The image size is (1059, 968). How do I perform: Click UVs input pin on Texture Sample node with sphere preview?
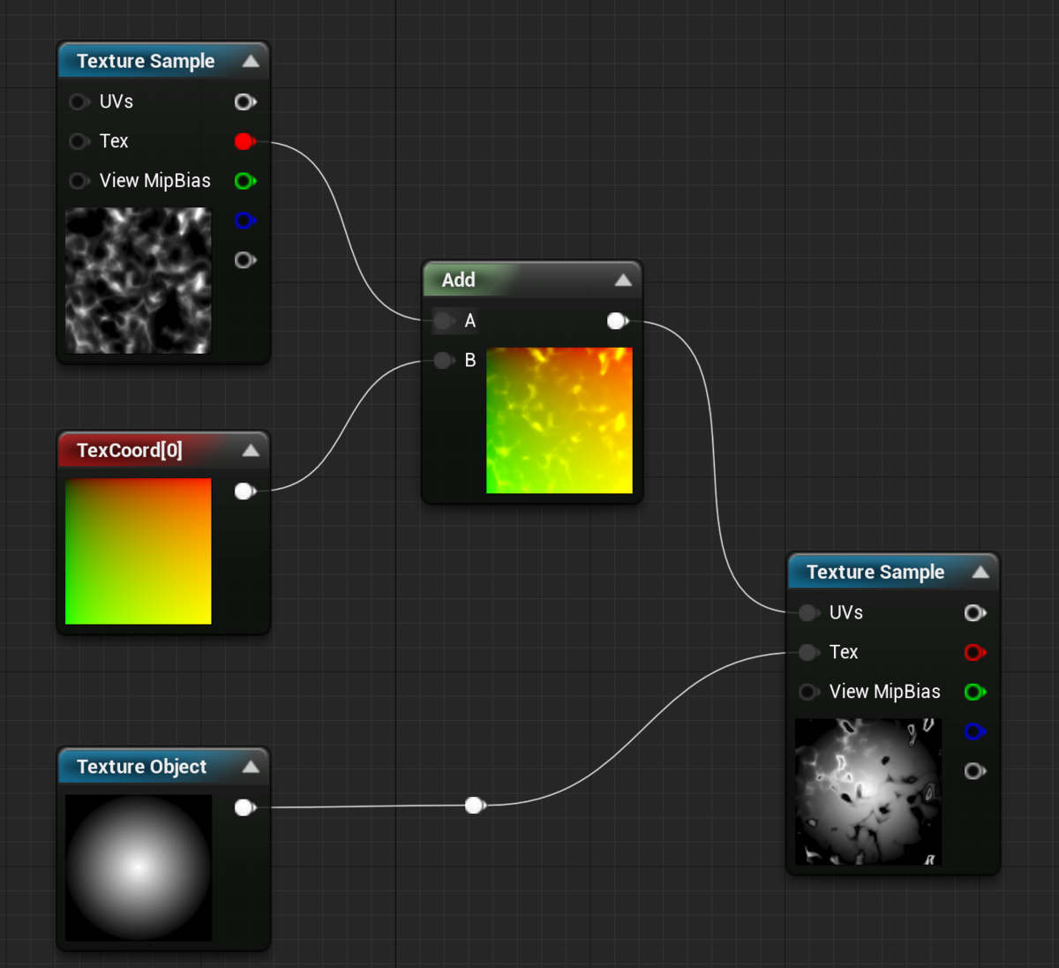(x=809, y=612)
